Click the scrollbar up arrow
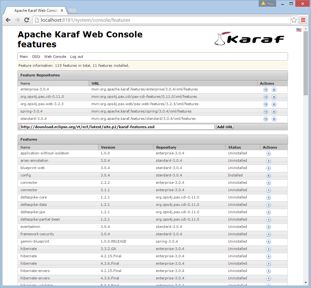The height and width of the screenshot is (288, 311). point(306,29)
